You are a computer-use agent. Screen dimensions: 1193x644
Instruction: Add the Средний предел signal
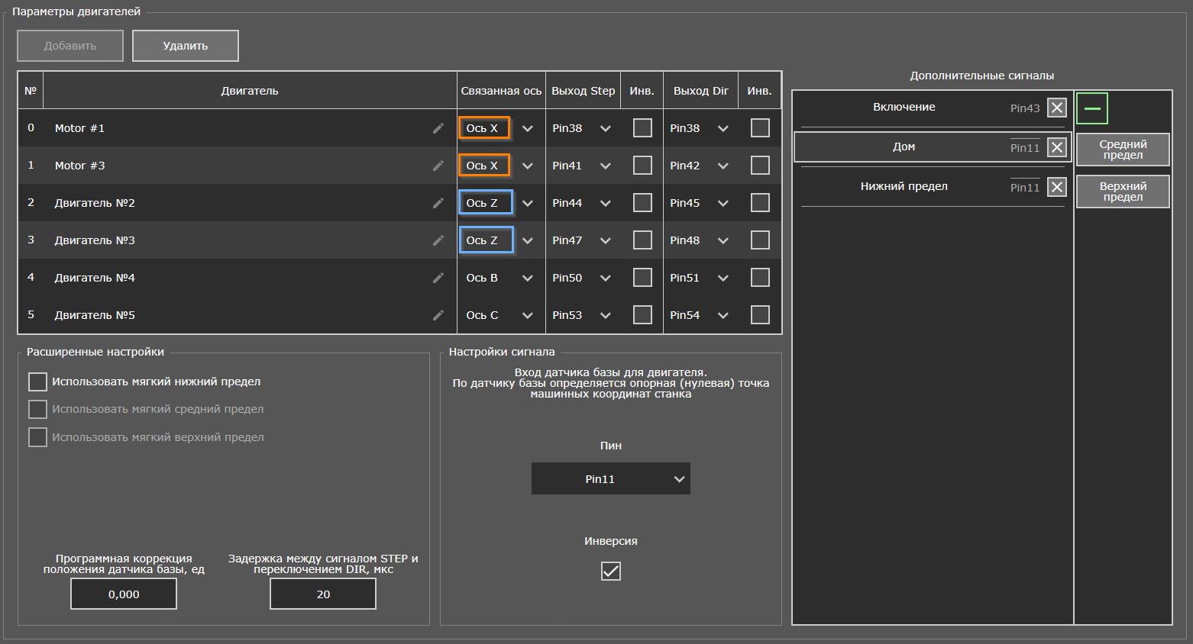(x=1123, y=150)
